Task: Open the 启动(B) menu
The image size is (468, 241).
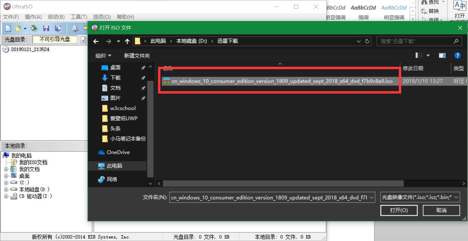Action: coord(56,17)
